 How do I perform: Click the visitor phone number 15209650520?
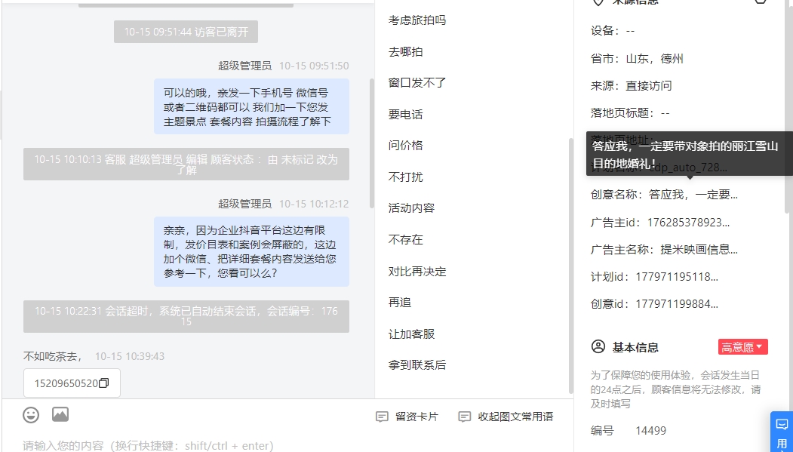[66, 383]
